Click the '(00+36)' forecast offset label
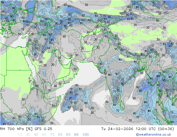Image resolution: width=177 pixels, height=137 pixels. (x=166, y=129)
